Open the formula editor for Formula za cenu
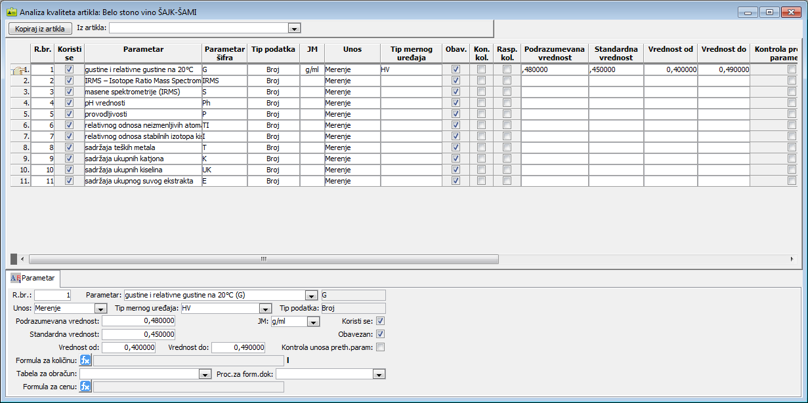 coord(85,387)
